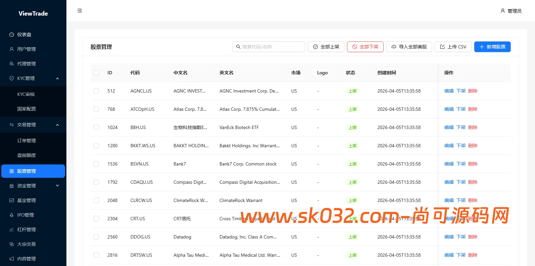Expand the 资金管理 submenu chevron
Viewport: 535px width, 266px height.
pyautogui.click(x=57, y=186)
